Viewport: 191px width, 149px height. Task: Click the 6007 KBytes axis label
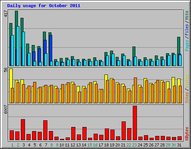[6, 110]
